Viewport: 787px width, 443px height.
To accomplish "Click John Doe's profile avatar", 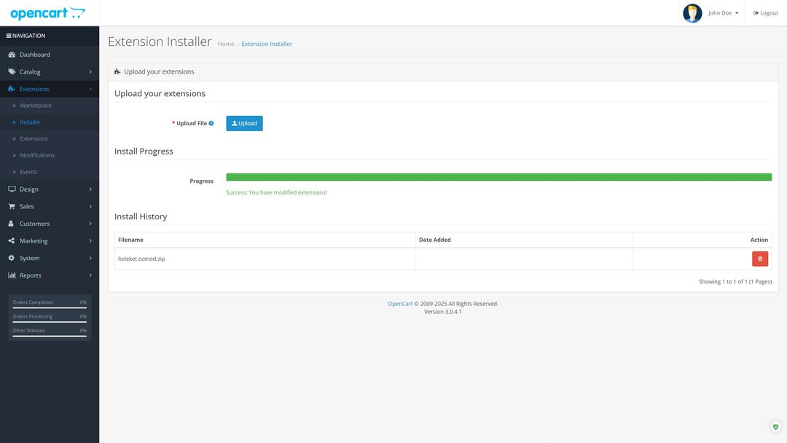I will [x=692, y=13].
